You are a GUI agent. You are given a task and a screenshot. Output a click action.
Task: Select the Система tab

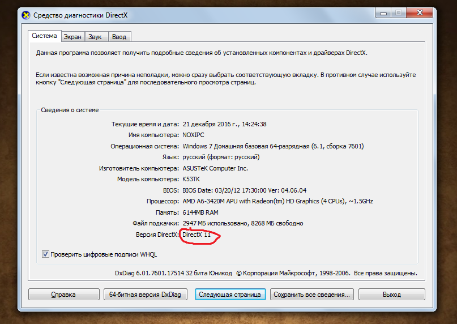pos(44,36)
